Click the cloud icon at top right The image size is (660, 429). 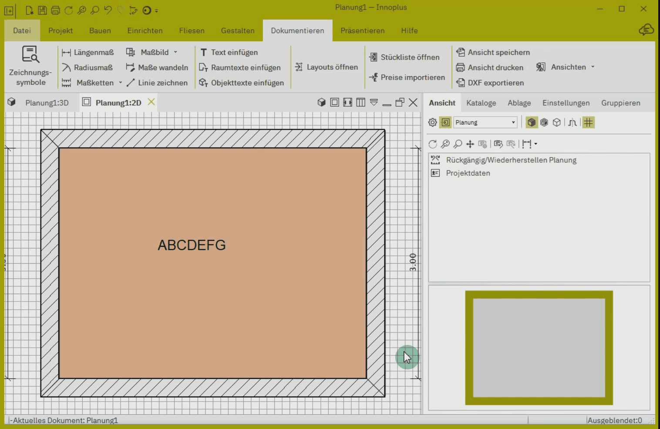click(647, 30)
